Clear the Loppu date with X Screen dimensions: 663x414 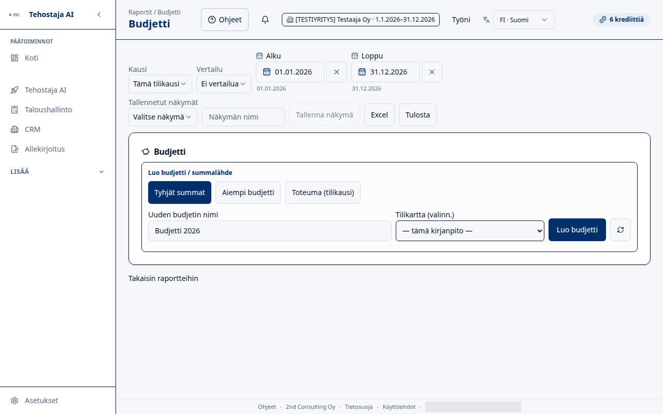(432, 72)
